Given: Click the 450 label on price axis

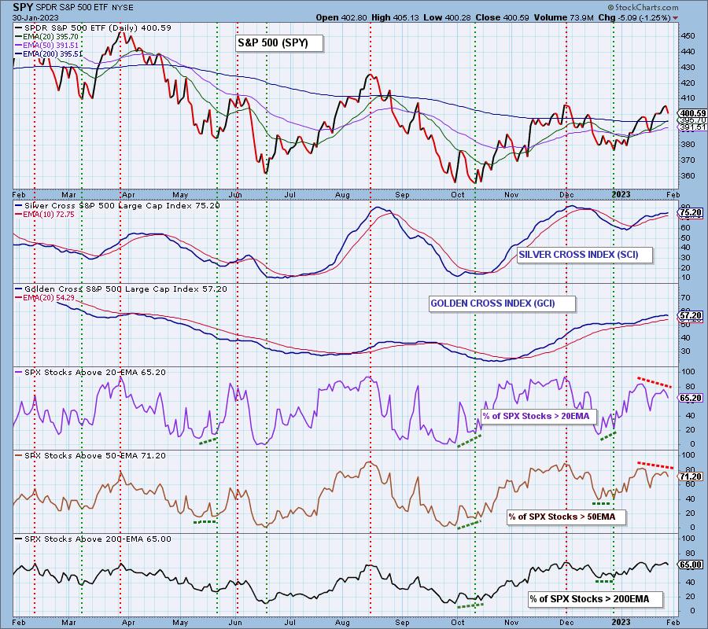Looking at the screenshot, I should pos(688,35).
